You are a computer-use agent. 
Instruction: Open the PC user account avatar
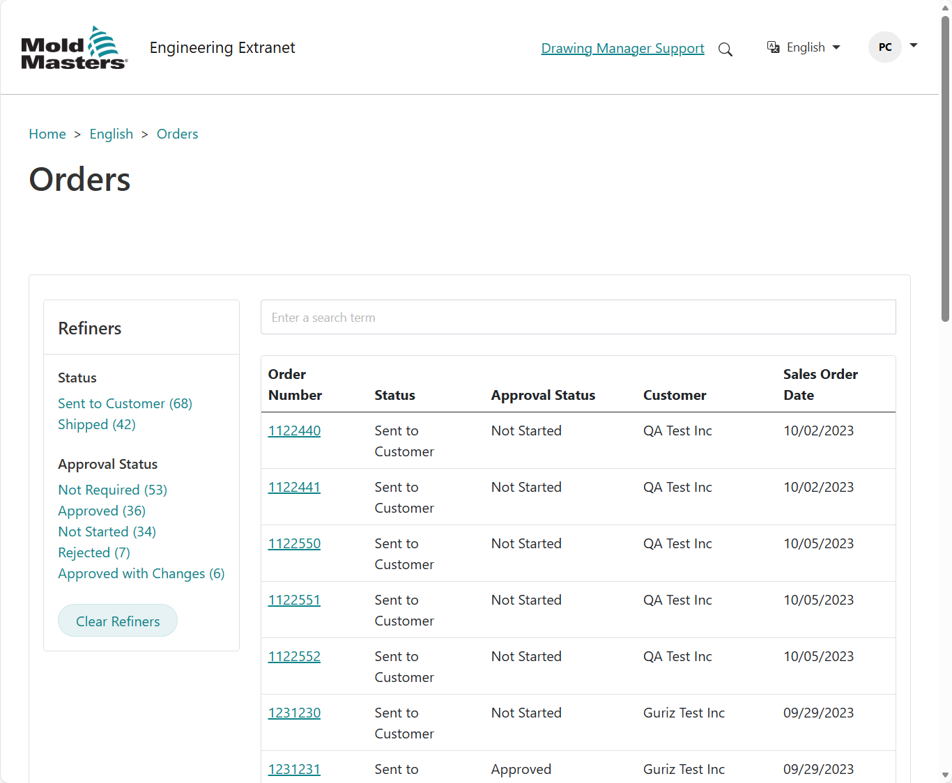885,47
